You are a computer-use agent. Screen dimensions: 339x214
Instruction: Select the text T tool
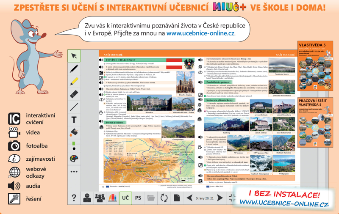74,120
